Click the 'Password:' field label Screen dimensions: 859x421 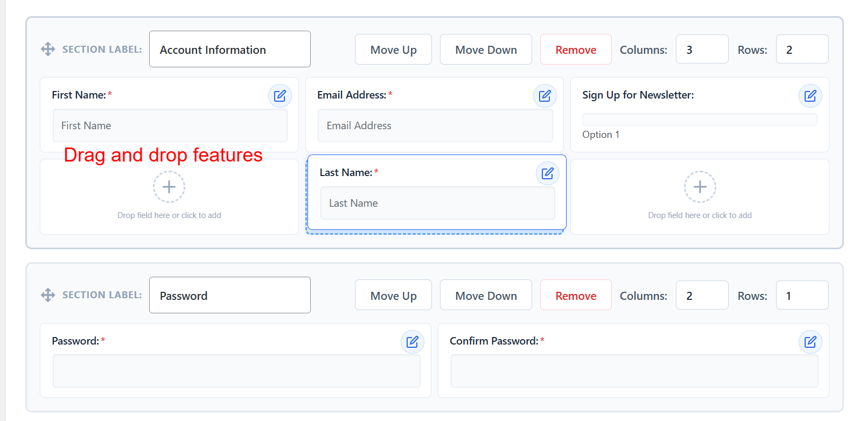tap(75, 341)
